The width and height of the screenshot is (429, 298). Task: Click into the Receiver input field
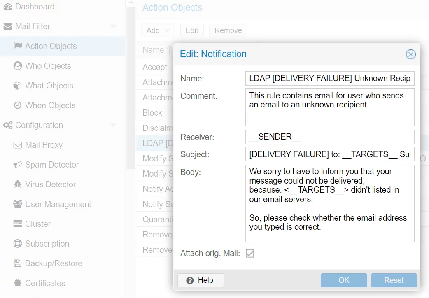329,137
